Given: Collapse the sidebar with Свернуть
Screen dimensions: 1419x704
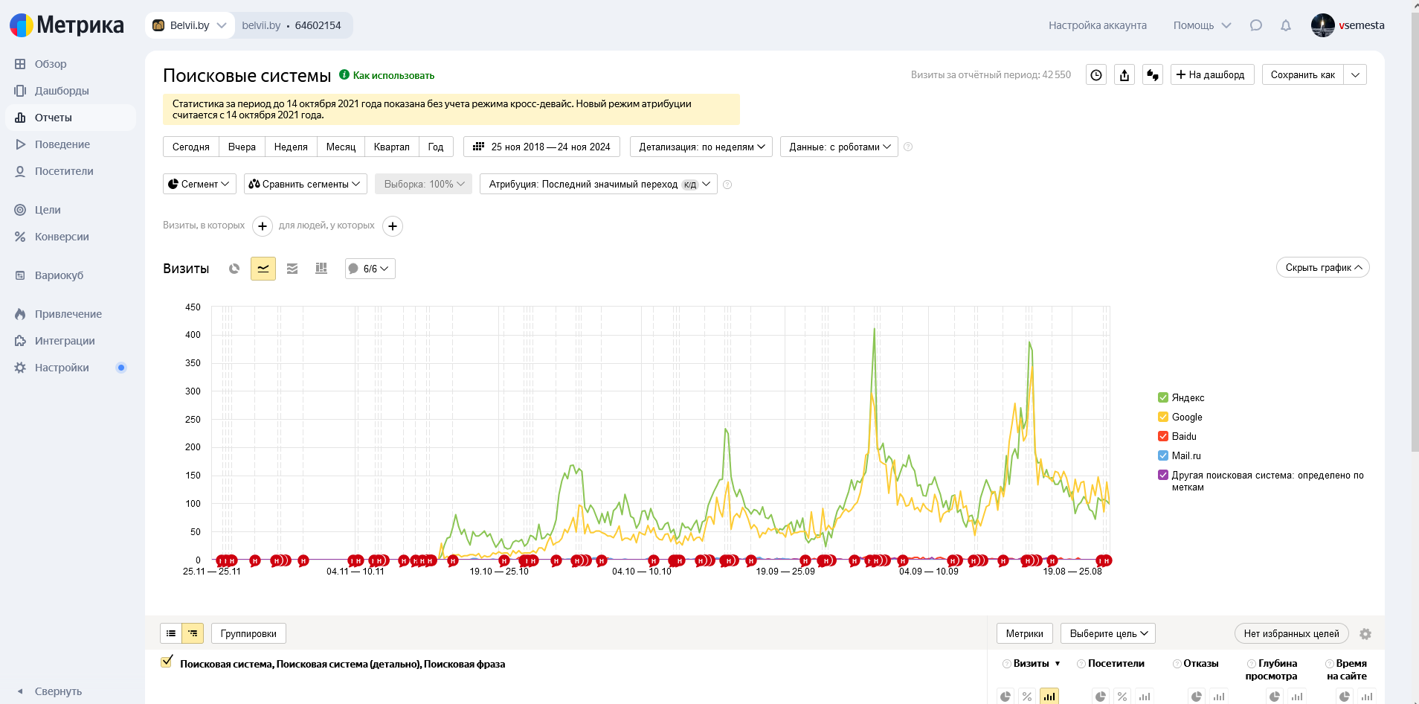Looking at the screenshot, I should click(58, 691).
